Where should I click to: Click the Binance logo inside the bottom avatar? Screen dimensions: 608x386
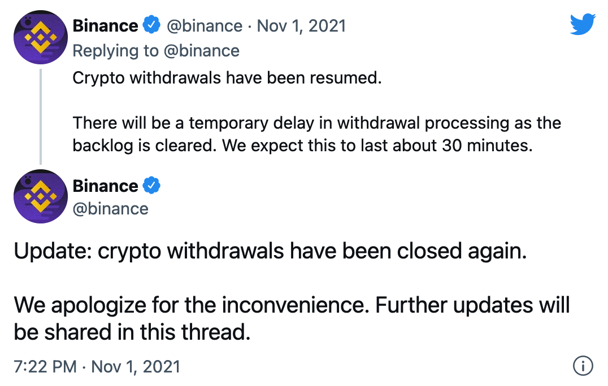pyautogui.click(x=40, y=196)
